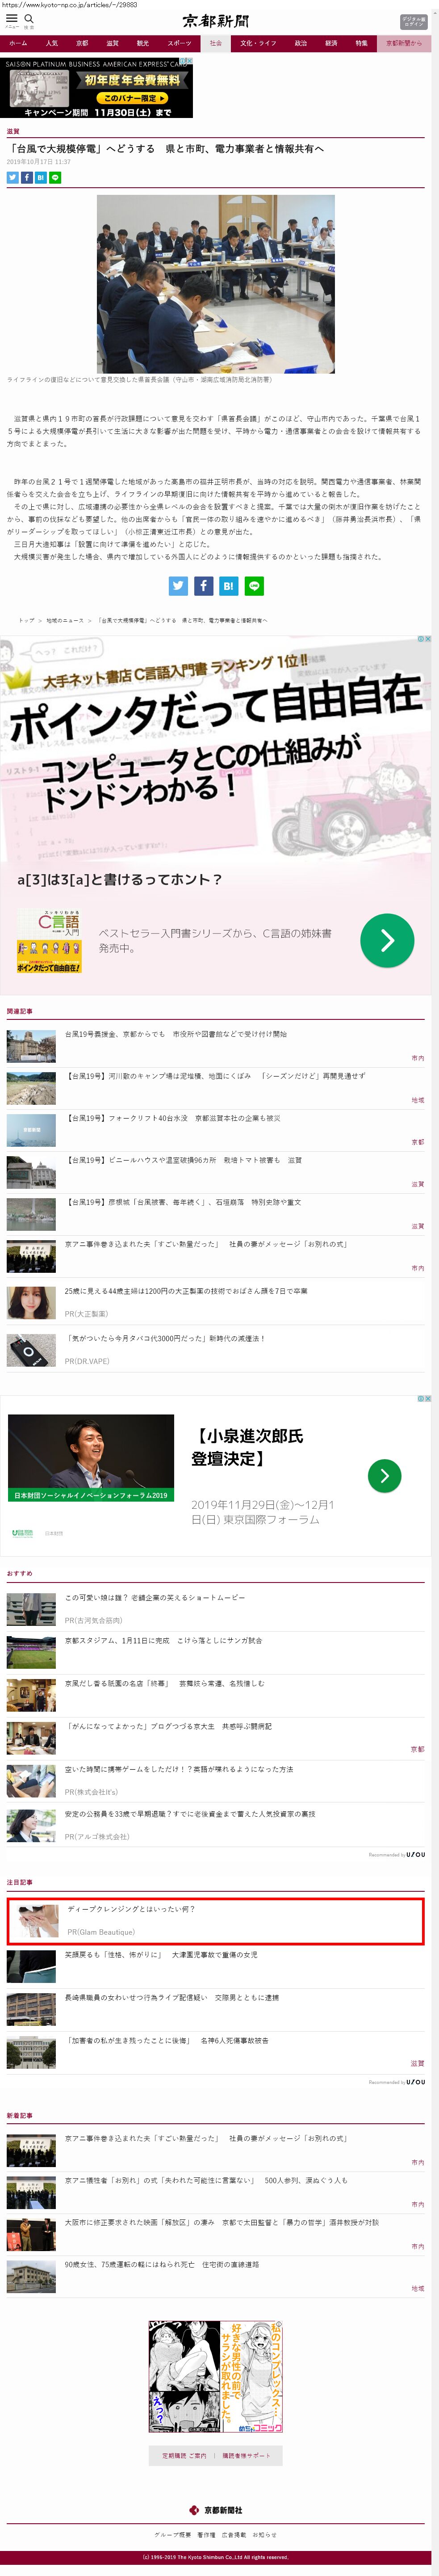Select the スポーツ navigation tab
The height and width of the screenshot is (2576, 439).
tap(179, 44)
